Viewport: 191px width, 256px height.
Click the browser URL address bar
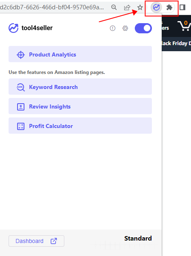click(x=52, y=7)
